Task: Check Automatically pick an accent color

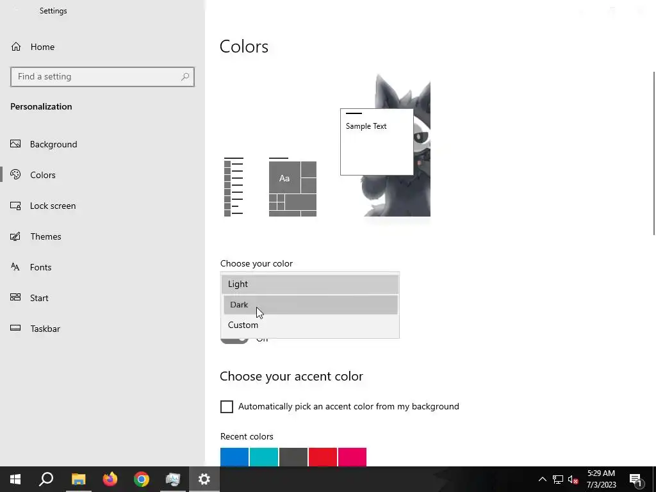Action: (x=227, y=407)
